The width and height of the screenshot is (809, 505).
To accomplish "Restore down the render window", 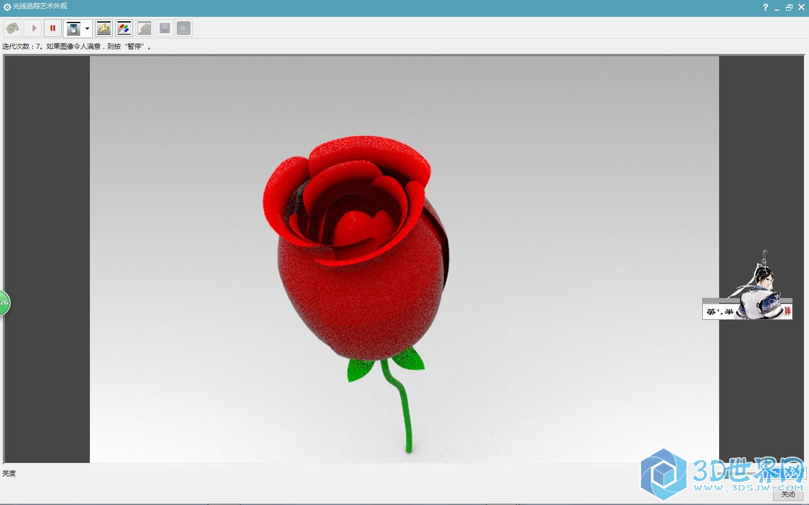I will 789,7.
